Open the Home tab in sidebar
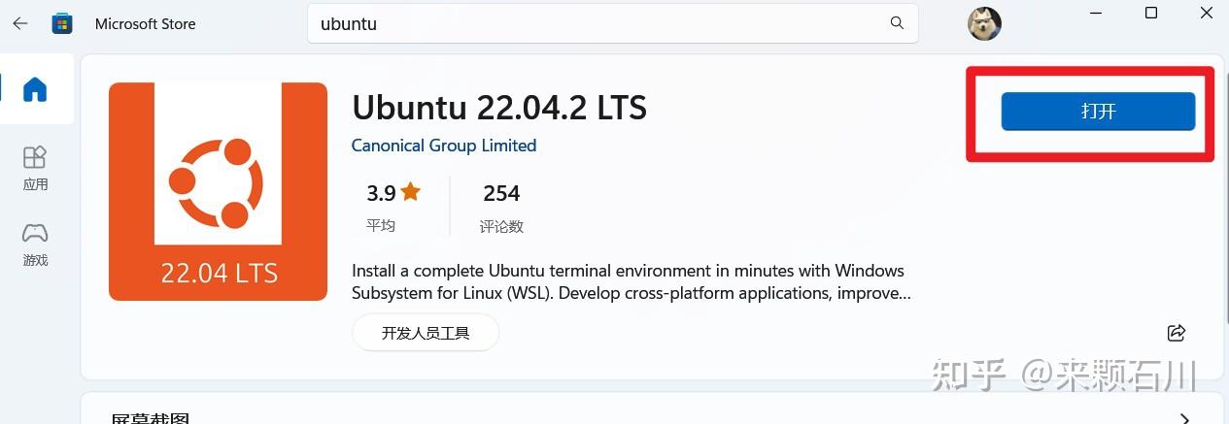 tap(35, 89)
